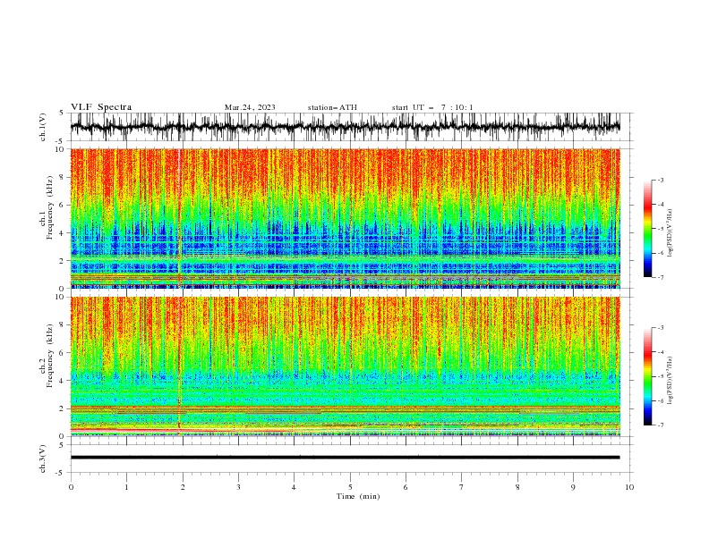Click the "-5" tick on ch.3(V) axis
Image resolution: width=709 pixels, height=547 pixels.
pyautogui.click(x=61, y=473)
